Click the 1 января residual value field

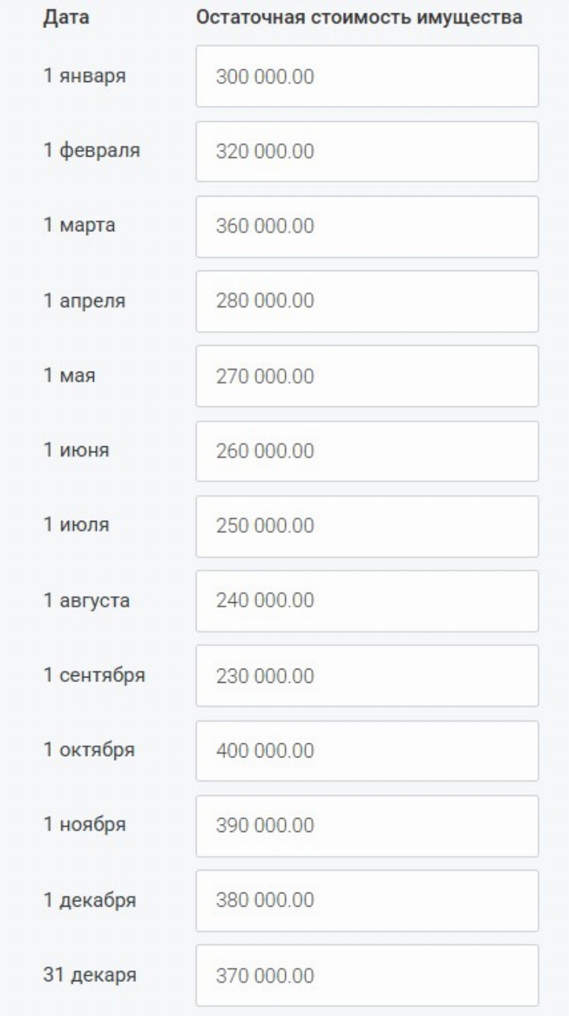pyautogui.click(x=367, y=76)
